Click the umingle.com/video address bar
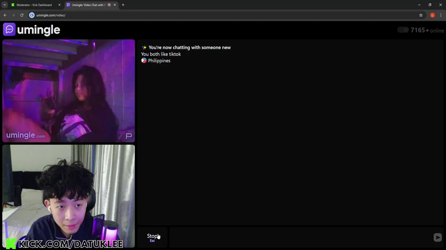 point(223,15)
